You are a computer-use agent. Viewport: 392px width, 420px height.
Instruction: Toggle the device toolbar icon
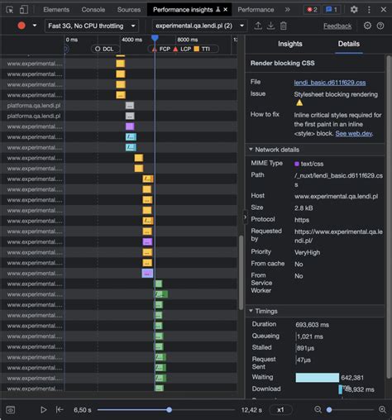point(24,10)
